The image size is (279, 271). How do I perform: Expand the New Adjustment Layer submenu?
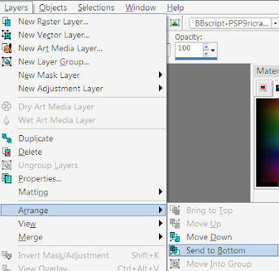(83, 88)
